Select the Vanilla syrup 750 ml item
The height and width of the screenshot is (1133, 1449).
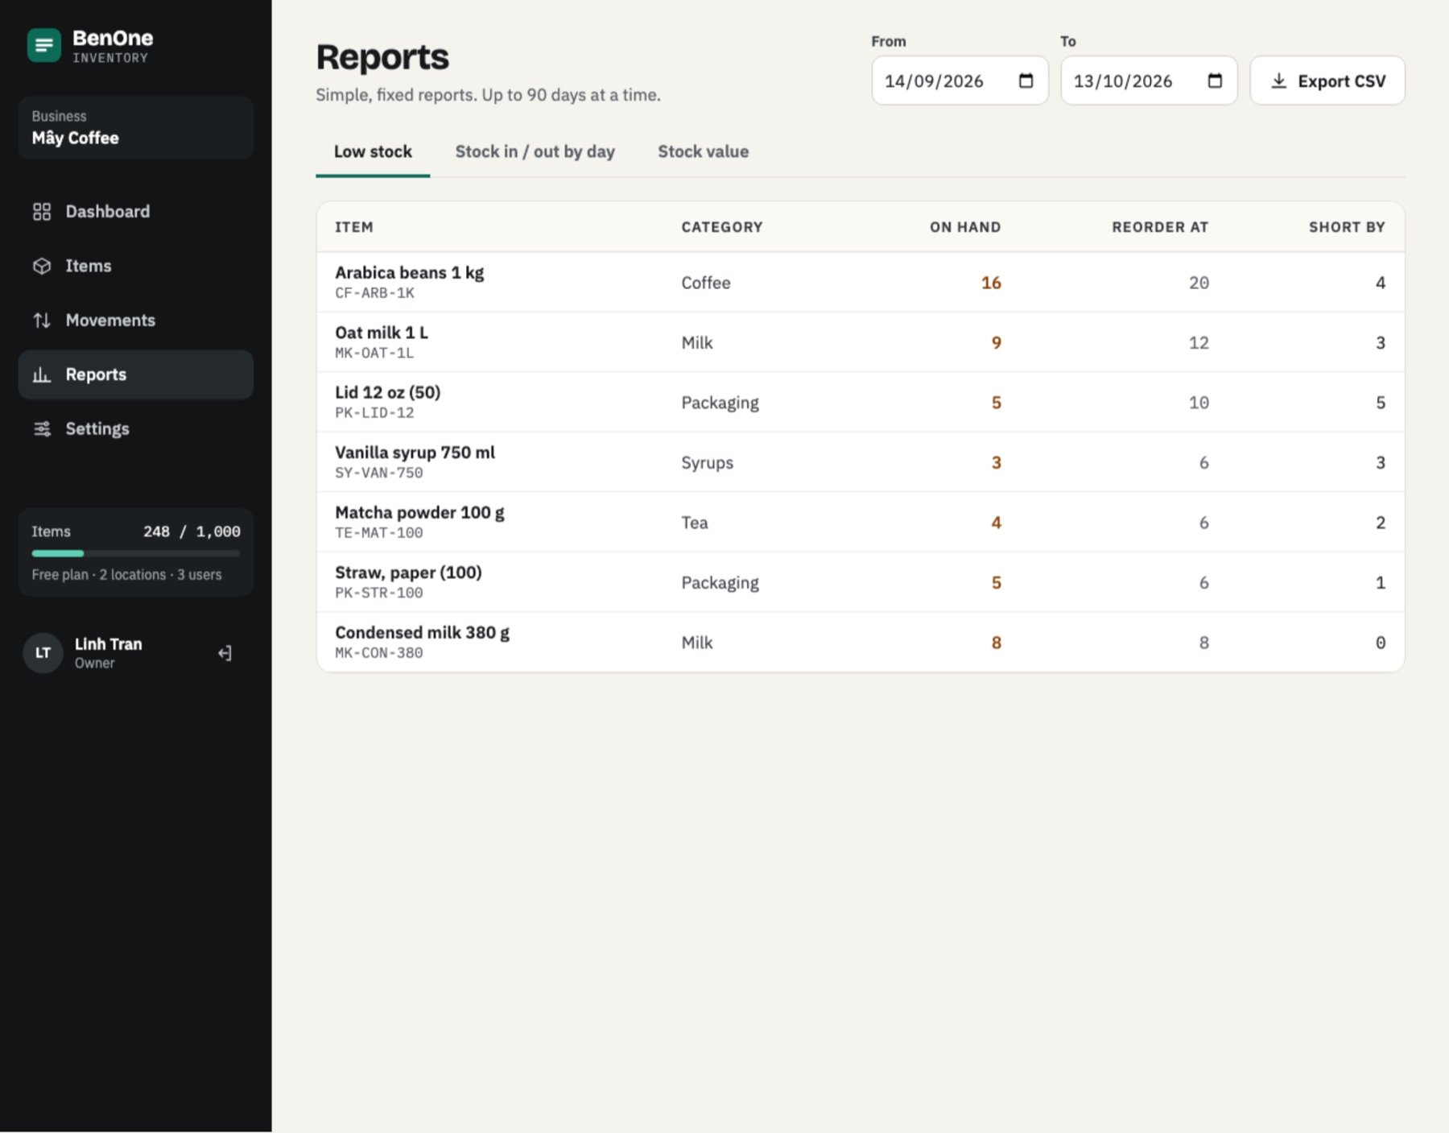click(415, 453)
